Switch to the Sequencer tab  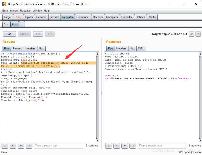pyautogui.click(x=83, y=17)
